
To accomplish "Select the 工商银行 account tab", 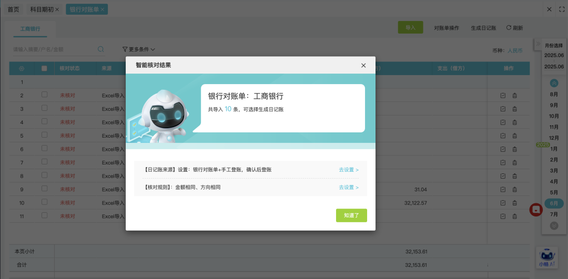I will pos(31,29).
